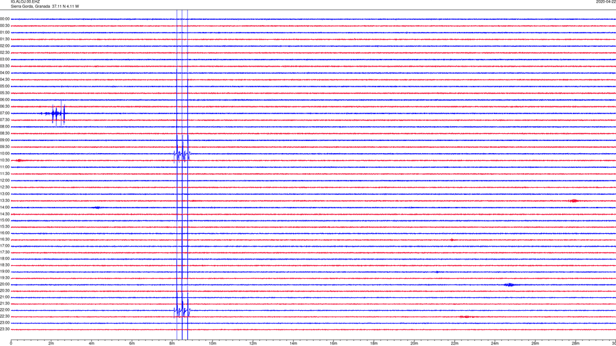This screenshot has height=346, width=616.
Task: Click the small red event on 10:30 trace
Action: coord(19,160)
